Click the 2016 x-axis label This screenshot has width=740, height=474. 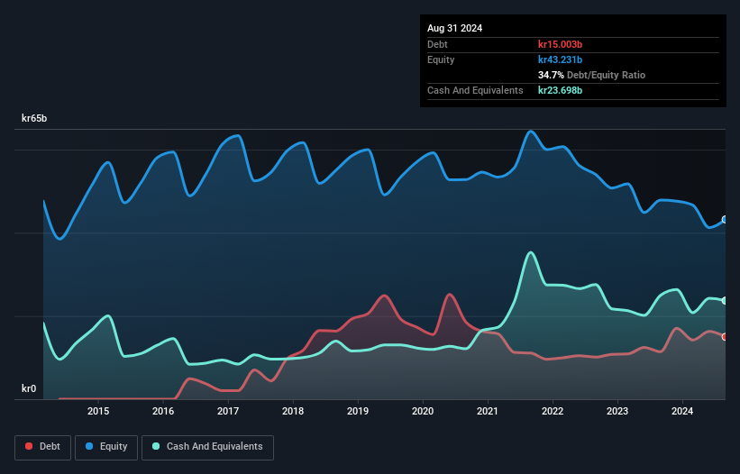coord(163,411)
